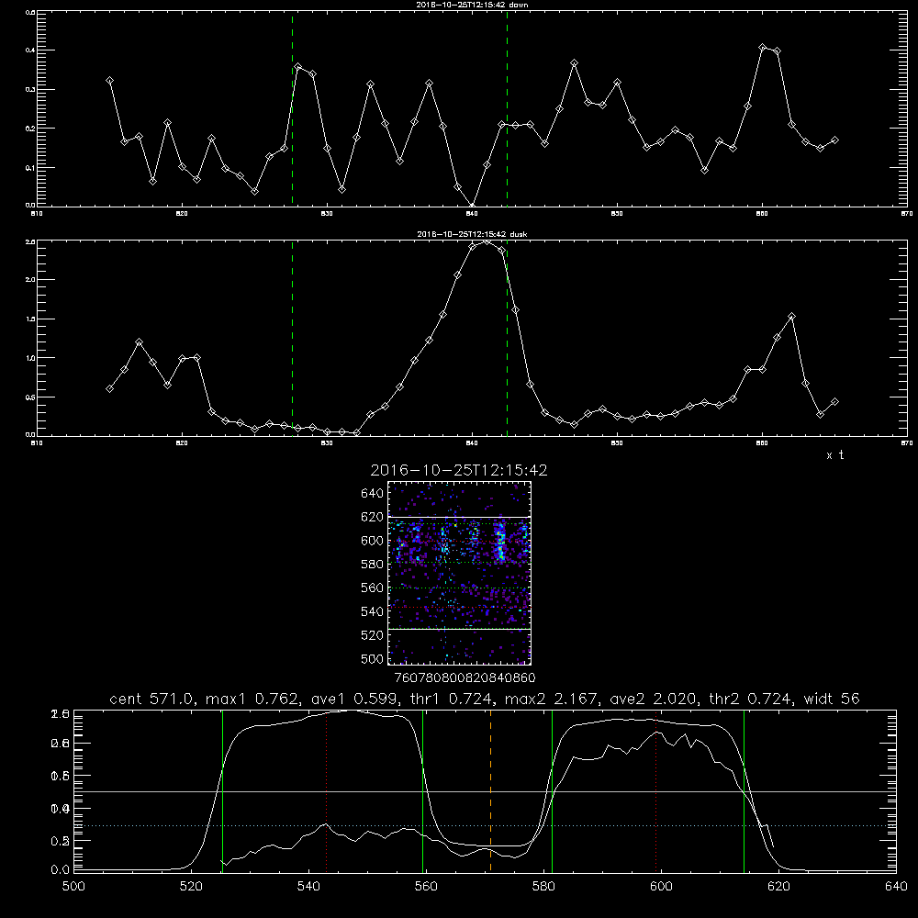This screenshot has height=918, width=918.
Task: Click the horizontal dotted threshold line in bottom plot
Action: coord(485,825)
